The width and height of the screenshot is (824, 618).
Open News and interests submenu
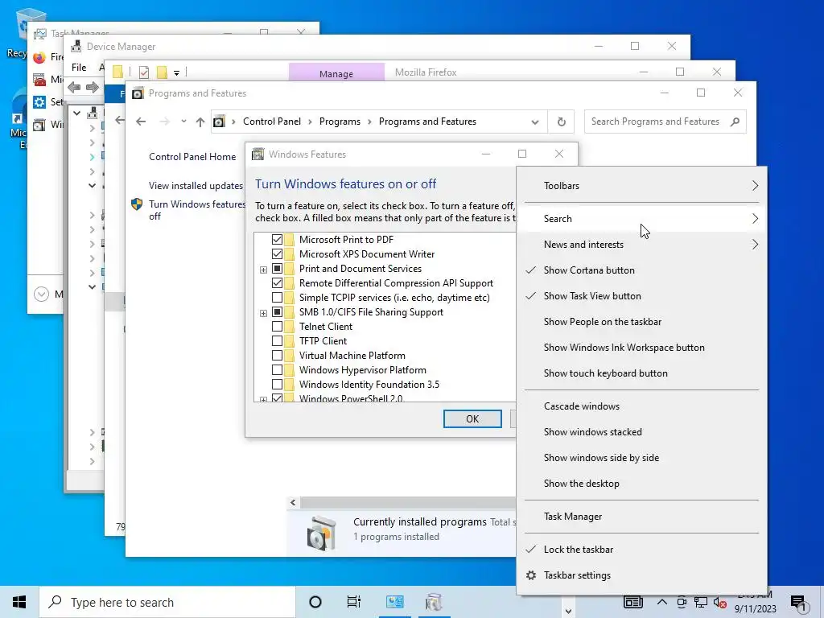641,245
